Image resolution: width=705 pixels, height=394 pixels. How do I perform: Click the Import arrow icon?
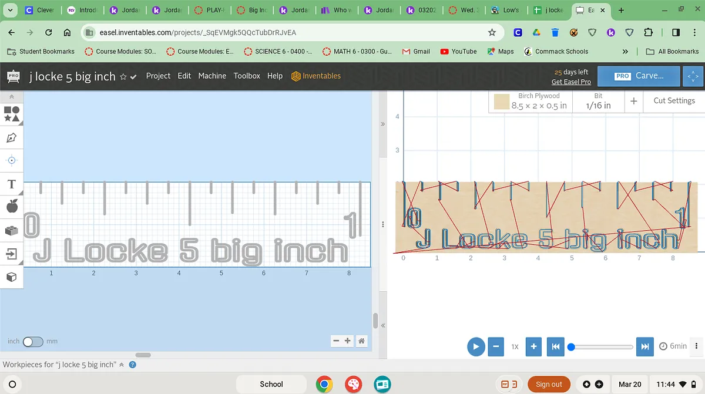tap(11, 254)
